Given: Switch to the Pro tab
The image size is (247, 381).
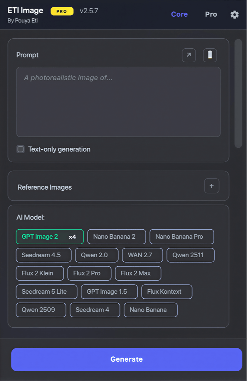Looking at the screenshot, I should pos(211,14).
